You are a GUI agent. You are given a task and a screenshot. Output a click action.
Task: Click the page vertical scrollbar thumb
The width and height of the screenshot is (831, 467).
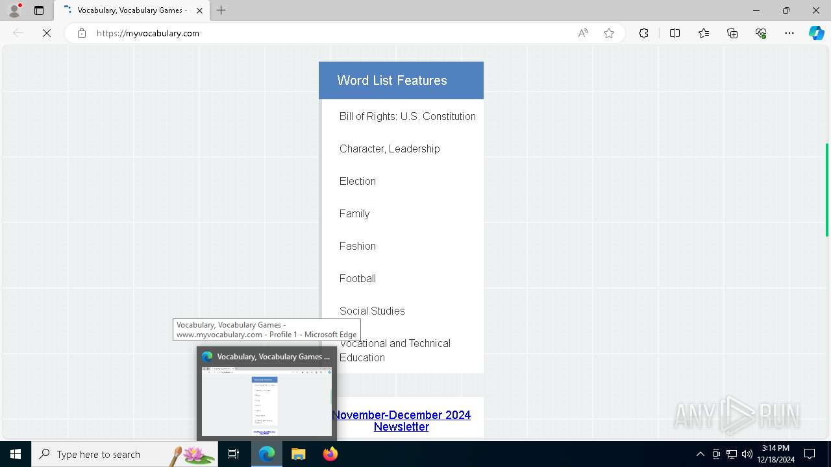point(827,189)
